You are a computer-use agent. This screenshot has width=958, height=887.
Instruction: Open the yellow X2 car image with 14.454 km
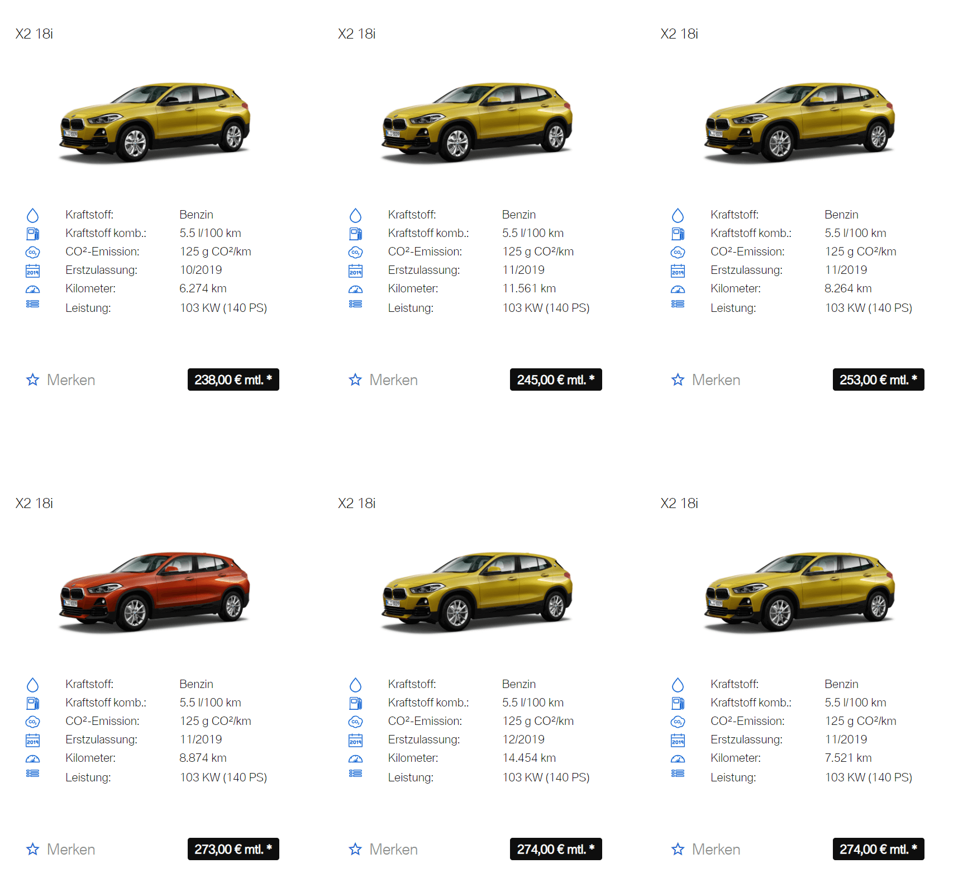[477, 592]
